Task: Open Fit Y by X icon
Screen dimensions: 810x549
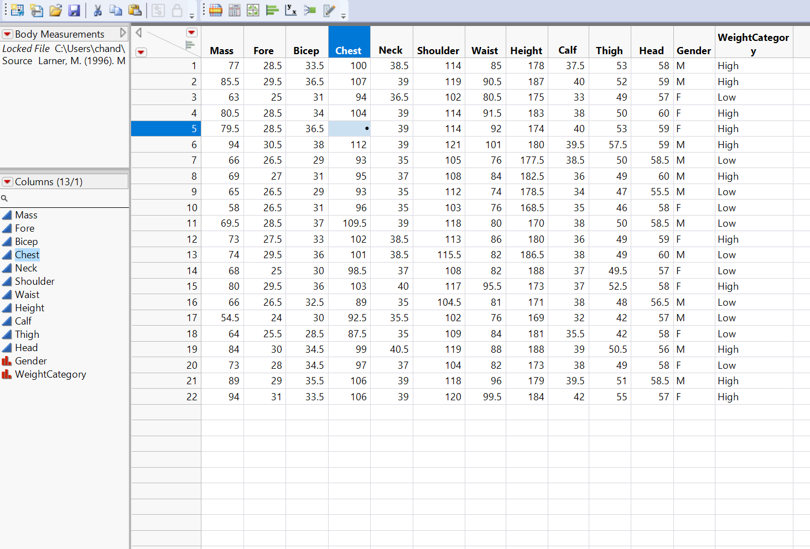Action: tap(291, 10)
